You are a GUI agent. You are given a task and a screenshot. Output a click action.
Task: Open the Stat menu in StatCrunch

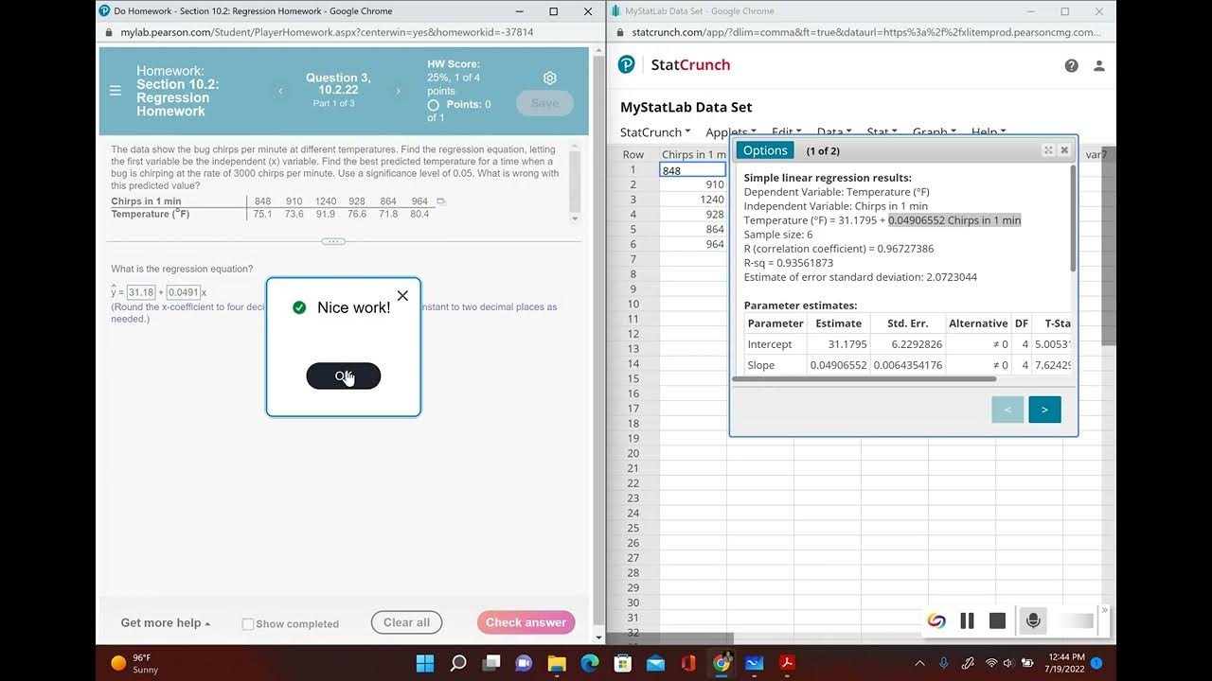(882, 132)
